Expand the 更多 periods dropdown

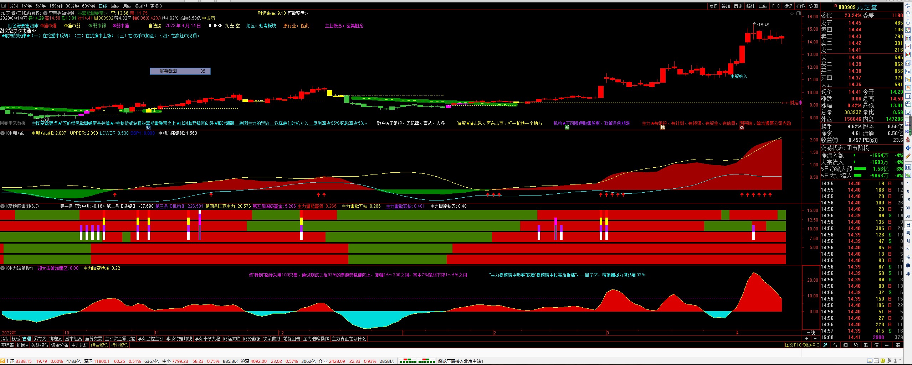coord(156,6)
